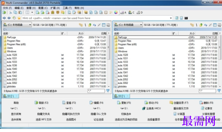The height and width of the screenshot is (132, 222).
Task: Click 隐藏 DLL 文件 button
Action: click(99, 114)
